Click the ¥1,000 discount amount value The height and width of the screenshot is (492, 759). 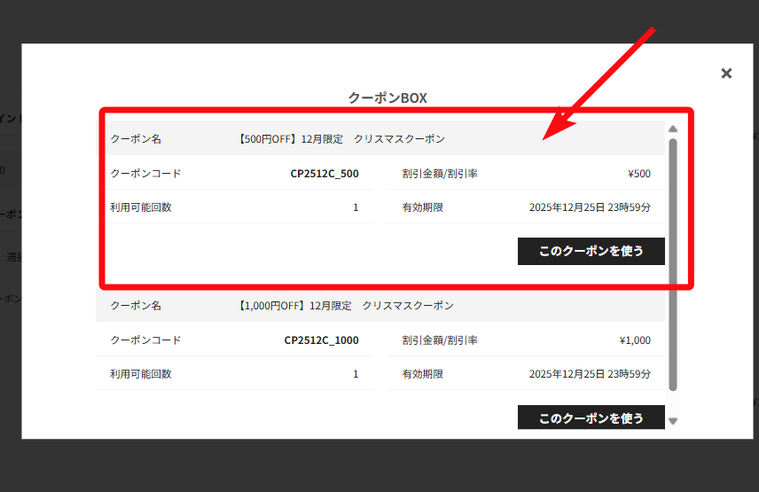click(635, 340)
